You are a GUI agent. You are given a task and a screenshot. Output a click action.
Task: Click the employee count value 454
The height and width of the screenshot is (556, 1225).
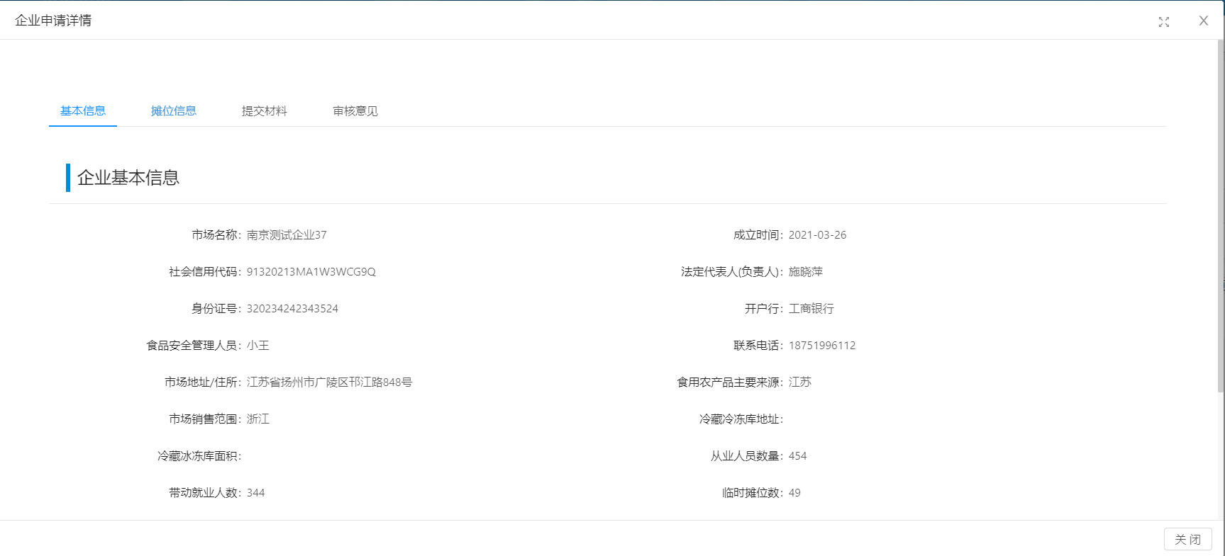coord(797,456)
